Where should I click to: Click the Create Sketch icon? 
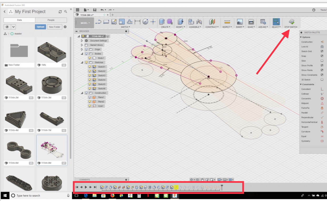click(x=114, y=22)
